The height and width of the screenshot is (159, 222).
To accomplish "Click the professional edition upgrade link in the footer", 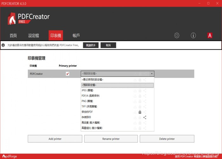I will point(197,156).
